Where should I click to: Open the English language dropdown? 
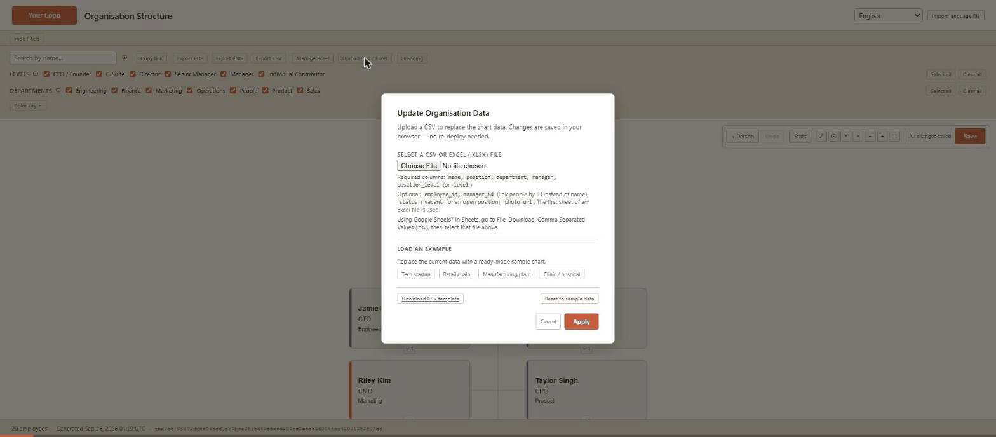point(888,15)
